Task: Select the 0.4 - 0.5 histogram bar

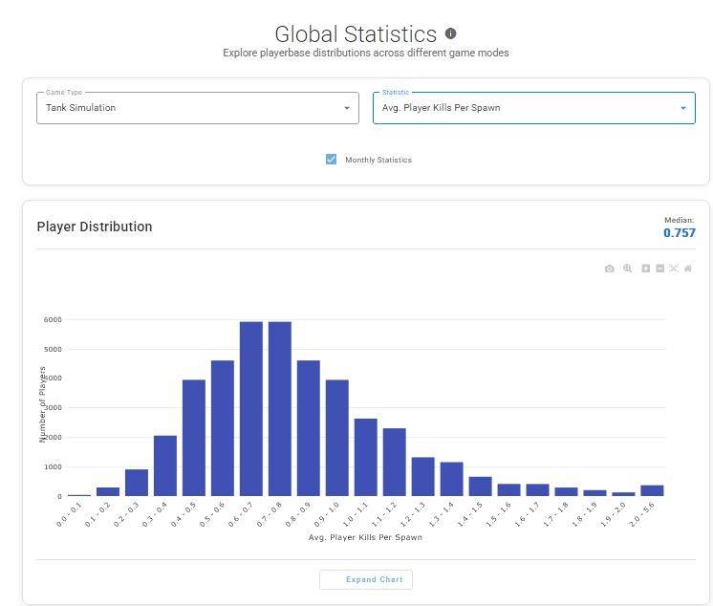Action: (x=194, y=438)
